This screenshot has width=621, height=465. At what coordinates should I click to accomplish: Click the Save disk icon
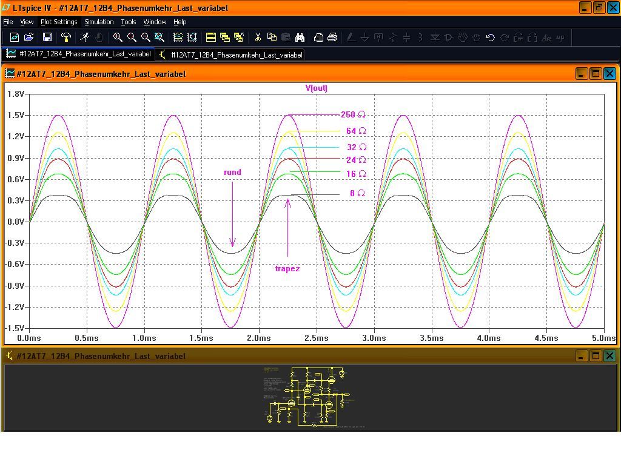[x=47, y=38]
